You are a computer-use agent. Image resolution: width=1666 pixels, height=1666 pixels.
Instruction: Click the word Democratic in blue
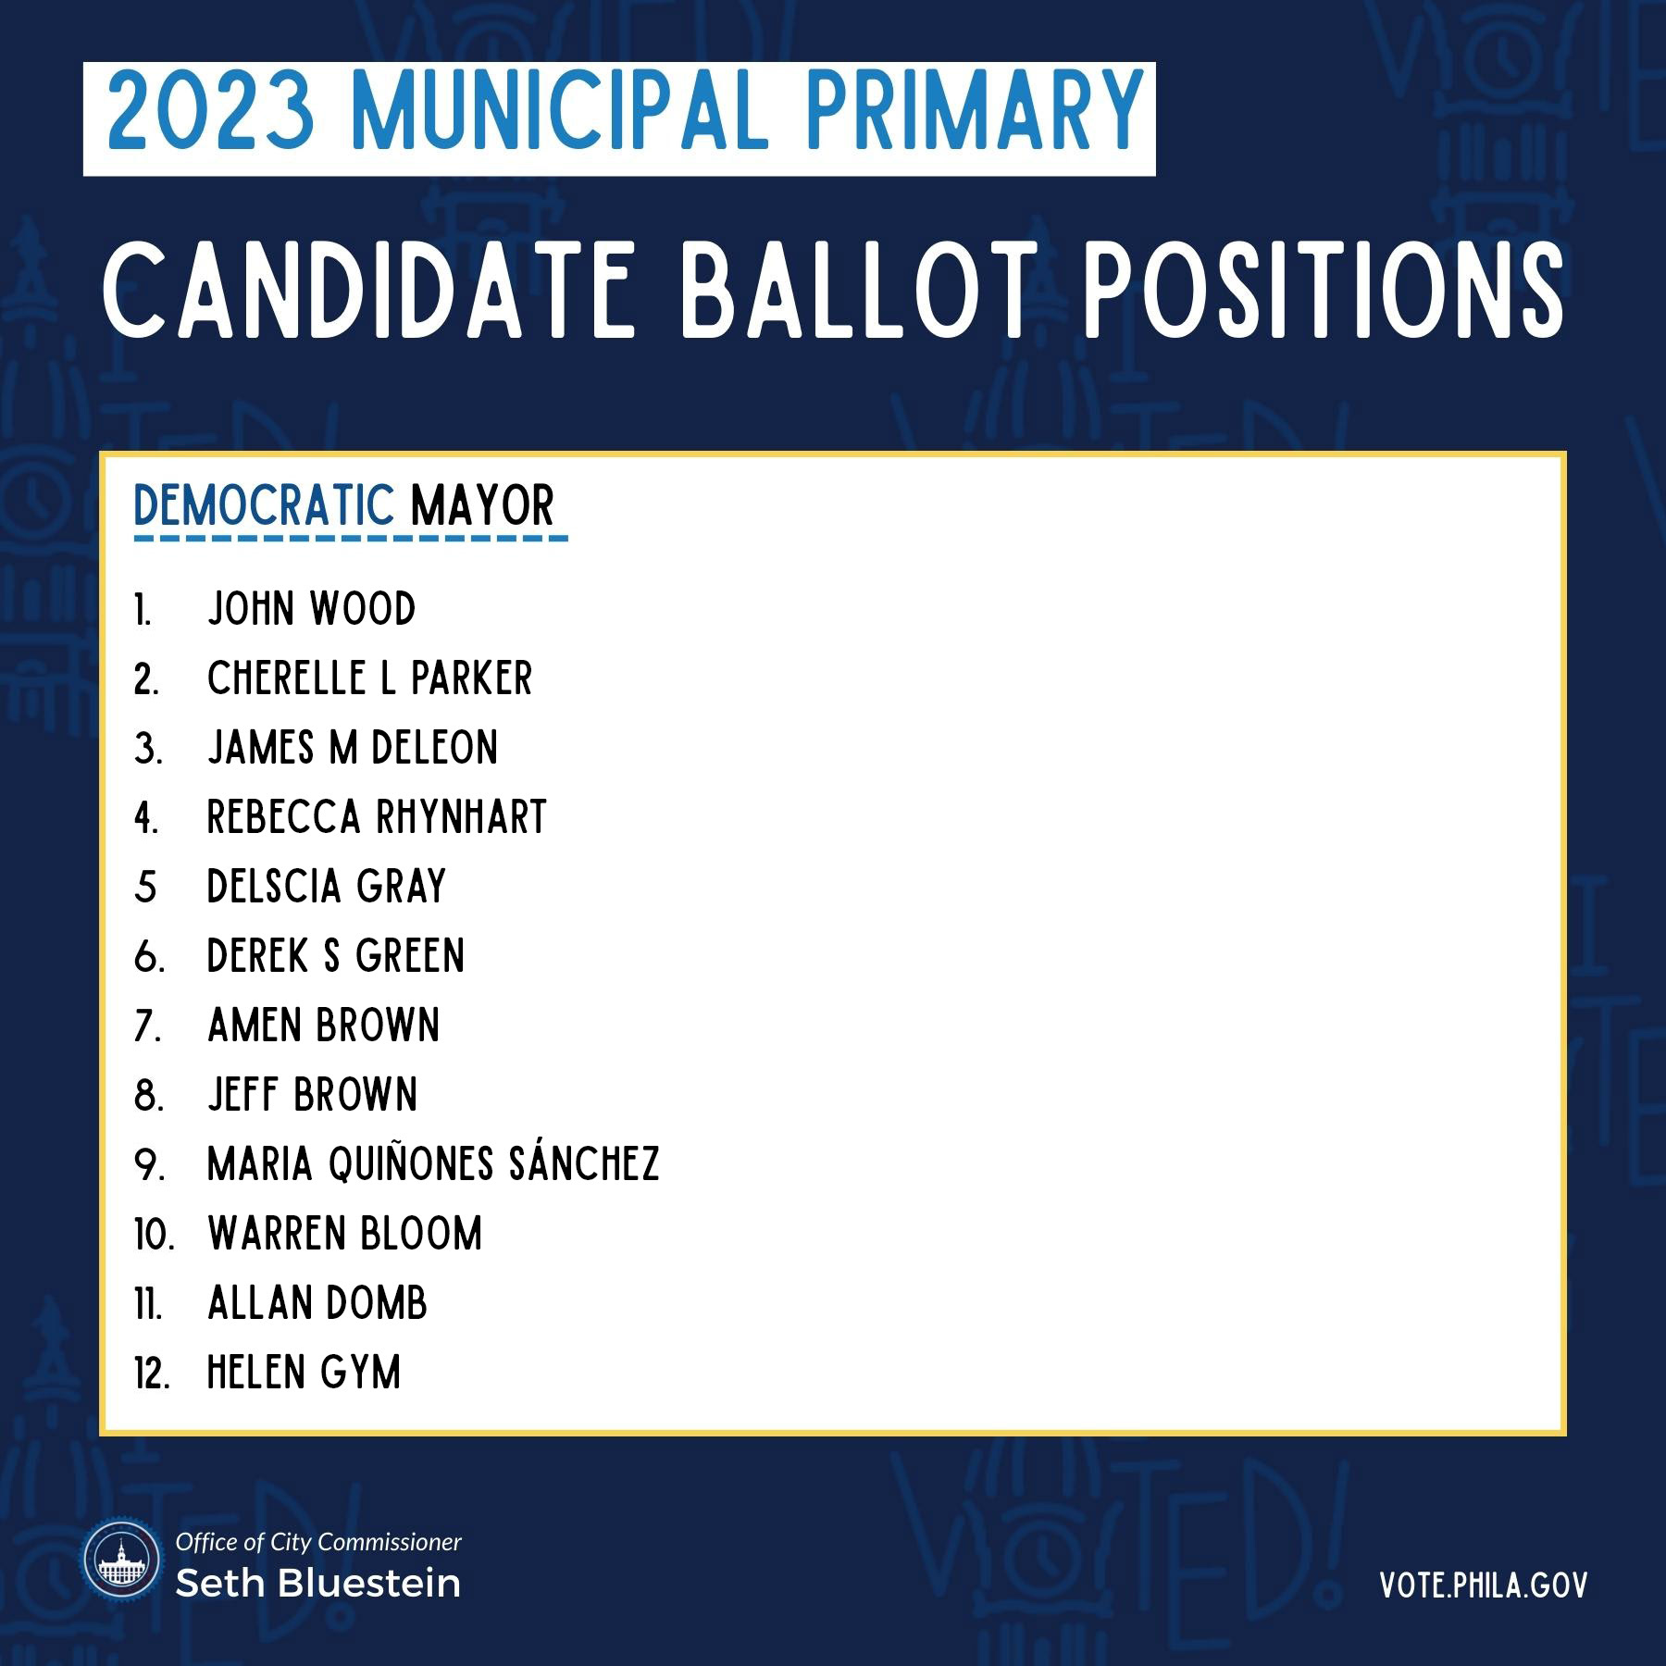(x=264, y=505)
